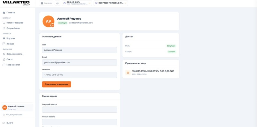Image resolution: width=257 pixels, height=127 pixels.
Task: Click the Счета document icon
Action: (x=4, y=59)
